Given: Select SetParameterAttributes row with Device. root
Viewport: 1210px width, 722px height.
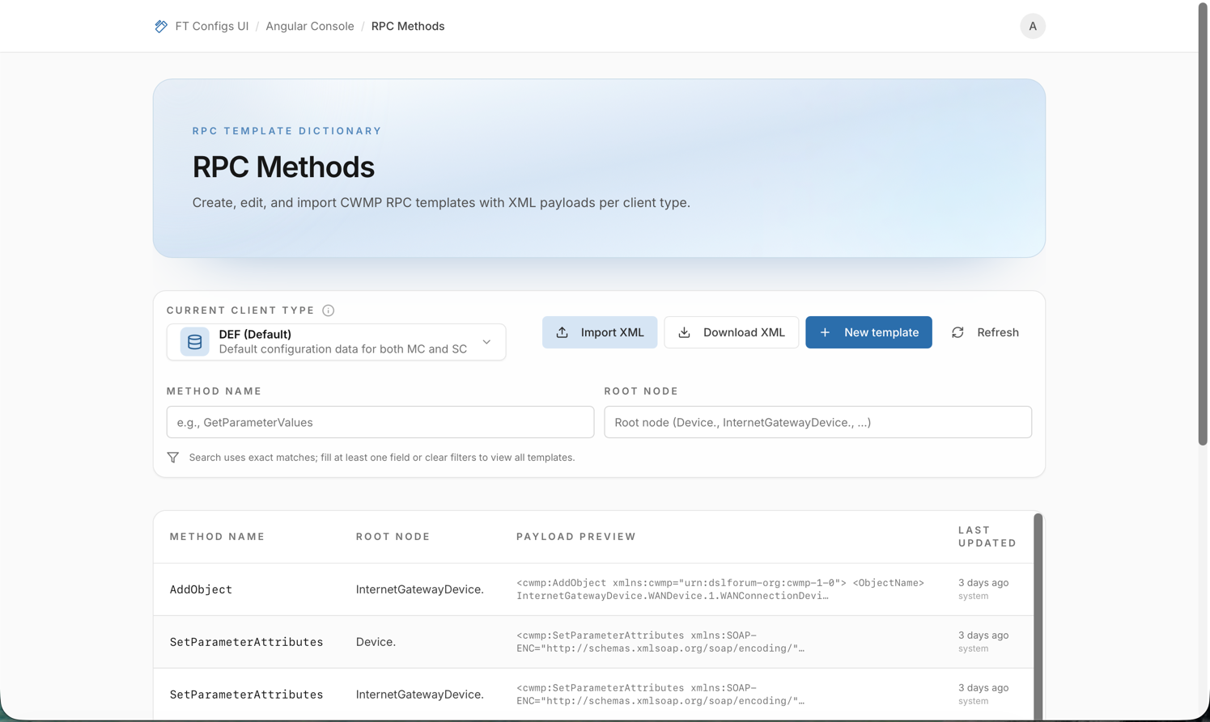Looking at the screenshot, I should pyautogui.click(x=593, y=642).
